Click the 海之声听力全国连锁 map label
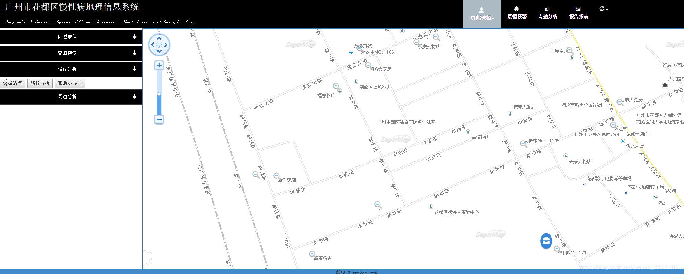This screenshot has width=684, height=274. pos(582,105)
